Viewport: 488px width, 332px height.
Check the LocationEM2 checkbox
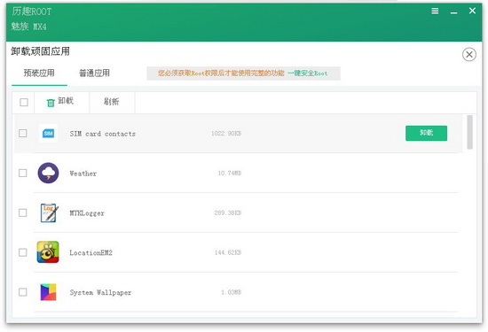[x=23, y=252]
